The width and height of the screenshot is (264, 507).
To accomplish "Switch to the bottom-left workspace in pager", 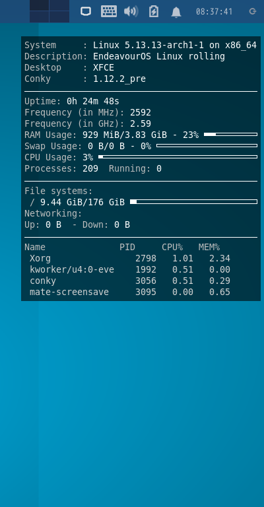I will [40, 17].
